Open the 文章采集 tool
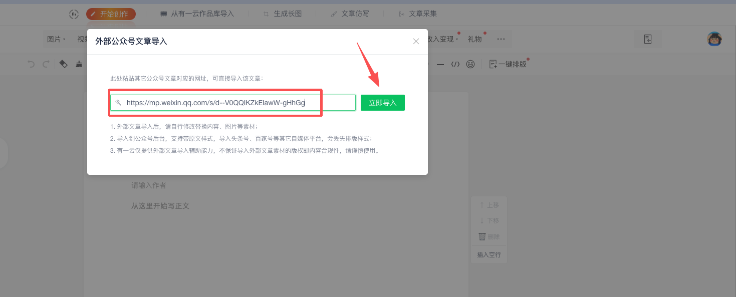736x297 pixels. pos(417,14)
